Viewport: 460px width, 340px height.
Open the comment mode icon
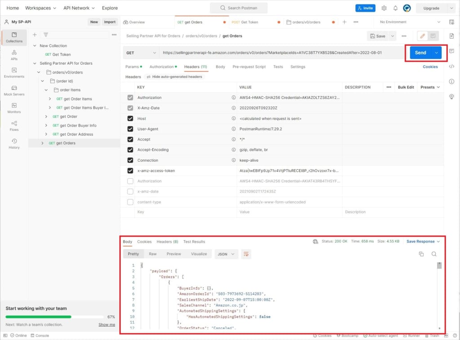[433, 36]
